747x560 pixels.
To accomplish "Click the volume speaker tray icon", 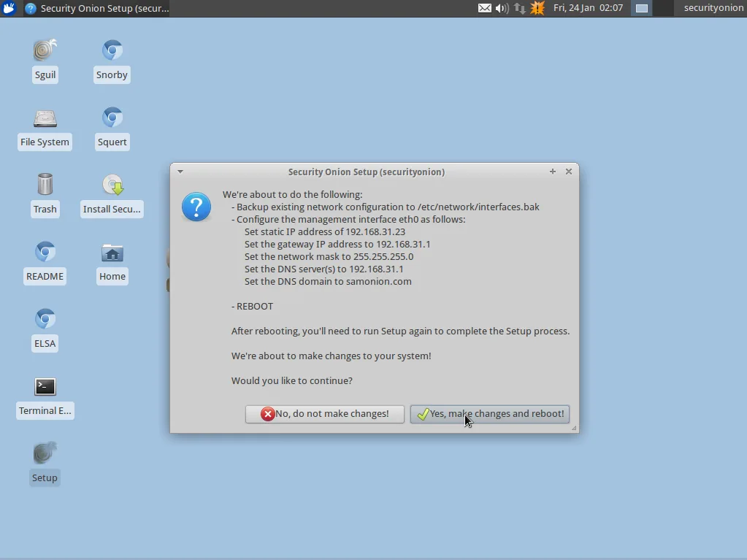I will pyautogui.click(x=502, y=8).
